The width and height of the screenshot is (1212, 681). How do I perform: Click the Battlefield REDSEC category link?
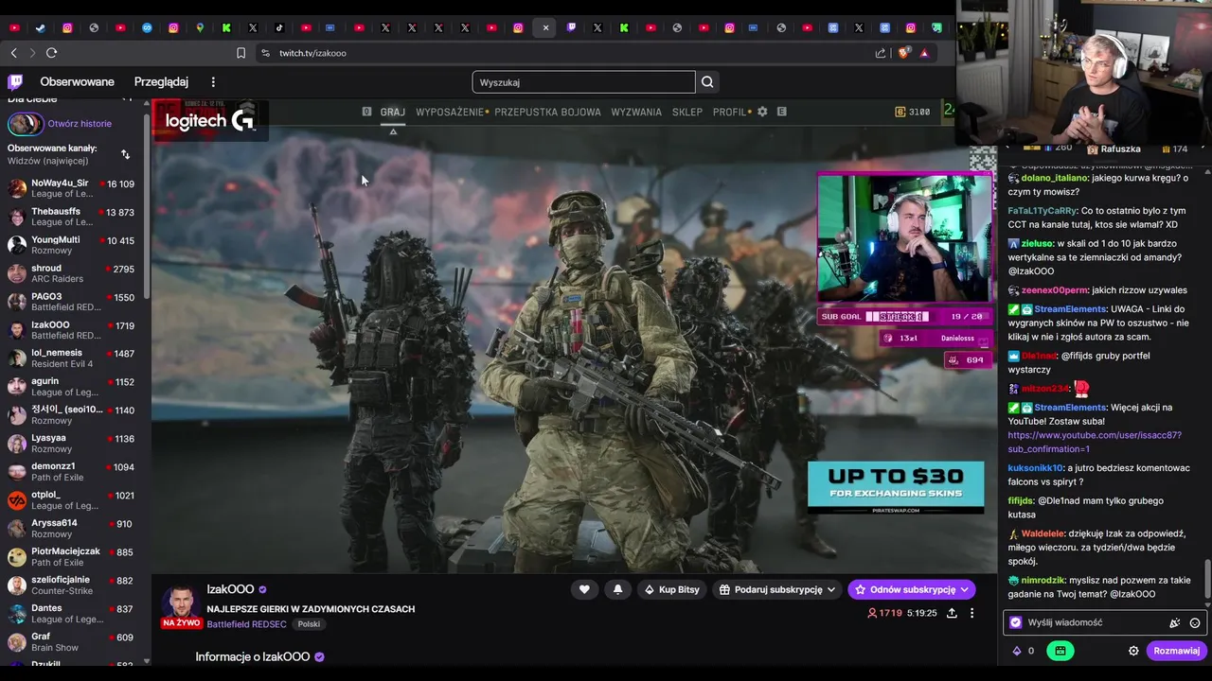pos(246,624)
